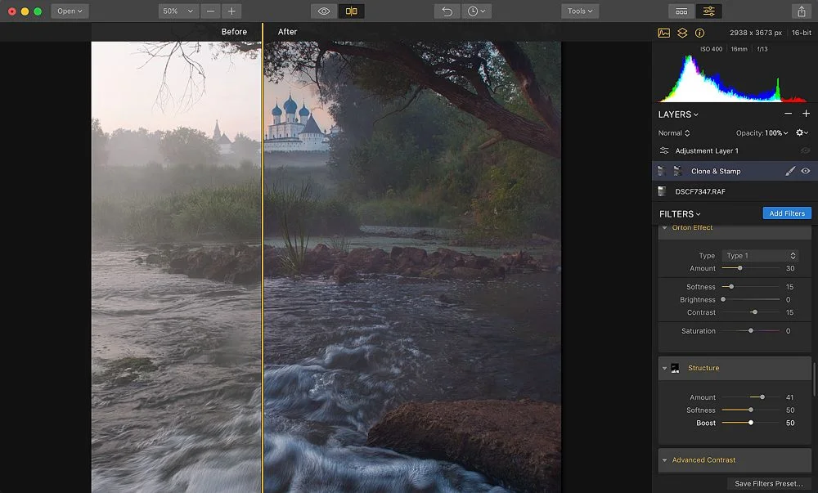Collapse the Structure filter section
The image size is (818, 493).
[663, 368]
